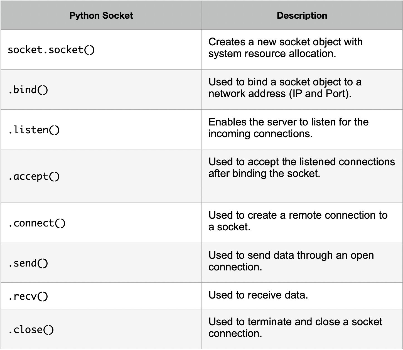The width and height of the screenshot is (403, 350).
Task: Click the Python Socket column header
Action: (101, 16)
